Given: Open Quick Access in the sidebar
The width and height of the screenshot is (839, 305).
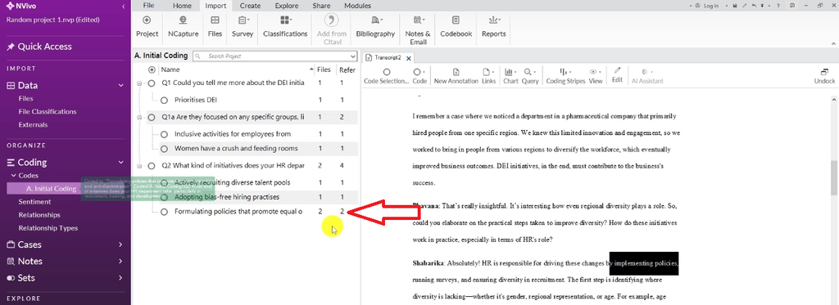Looking at the screenshot, I should coord(39,47).
